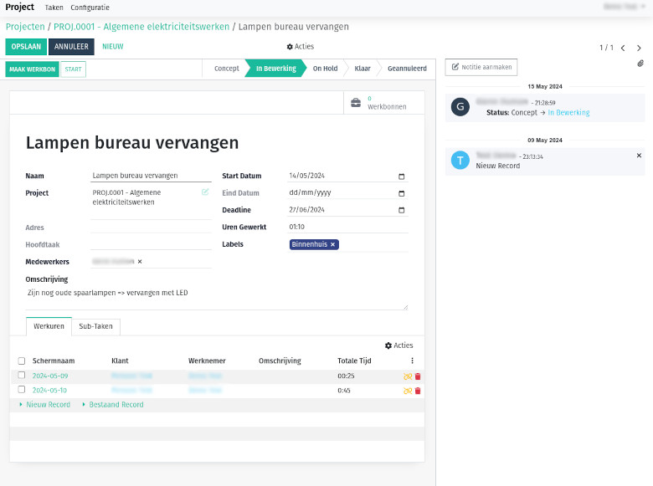Click In Bewerking link in chatter
The image size is (653, 486).
click(568, 113)
